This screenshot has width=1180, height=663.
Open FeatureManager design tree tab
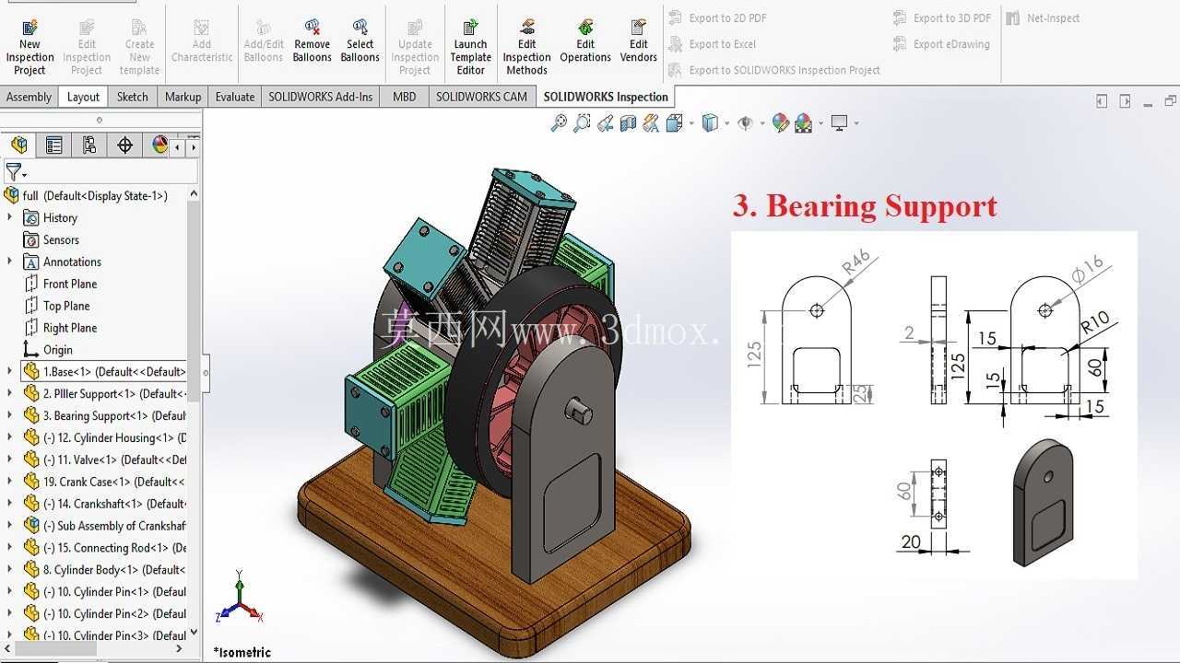(x=19, y=145)
